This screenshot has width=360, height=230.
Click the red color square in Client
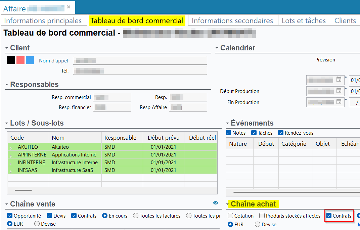[20, 60]
